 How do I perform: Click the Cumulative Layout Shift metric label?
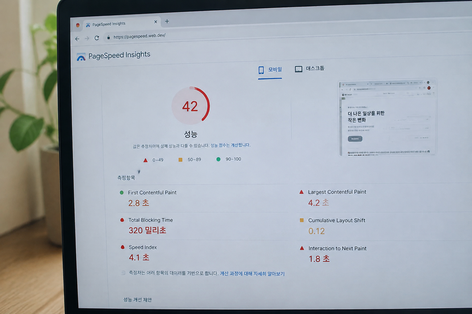pyautogui.click(x=336, y=220)
